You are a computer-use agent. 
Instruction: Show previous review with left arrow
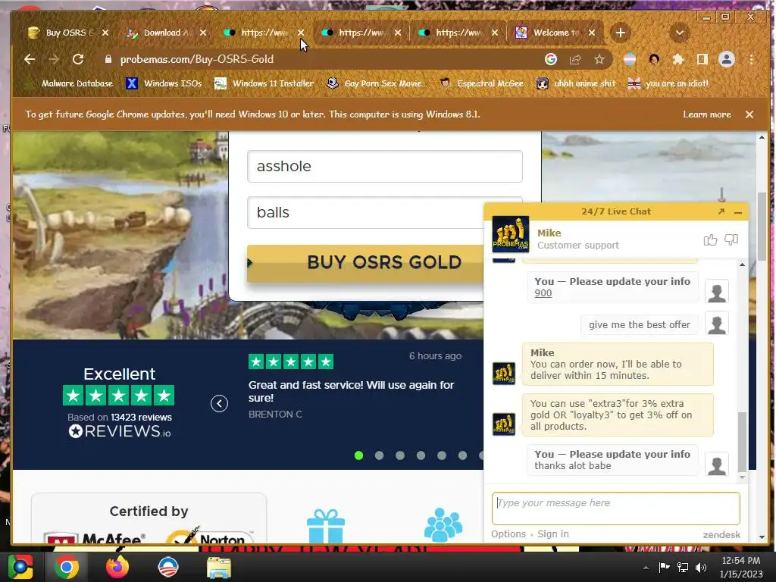click(x=219, y=403)
